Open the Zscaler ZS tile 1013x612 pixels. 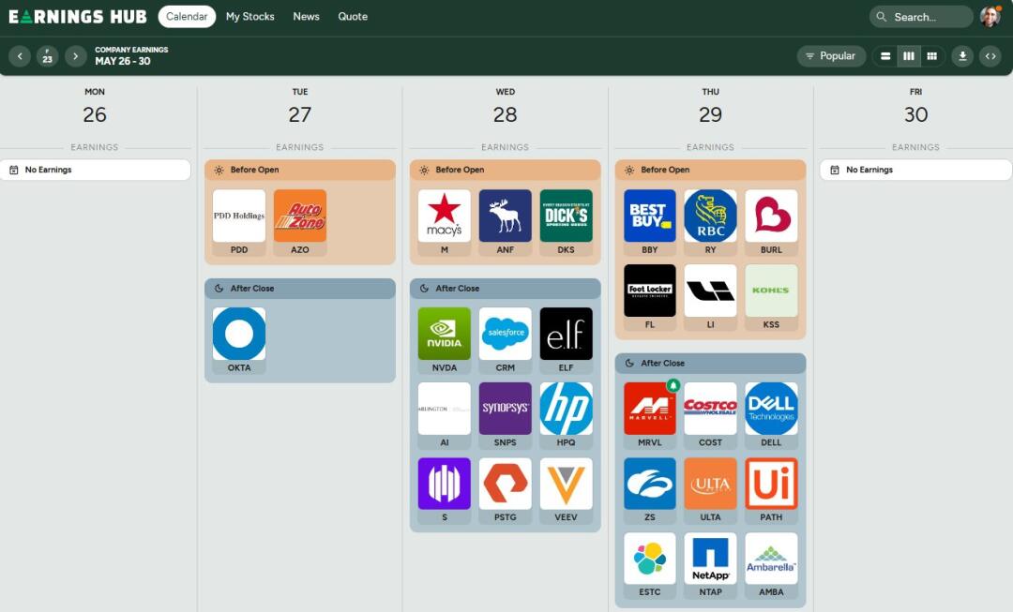[x=650, y=491]
